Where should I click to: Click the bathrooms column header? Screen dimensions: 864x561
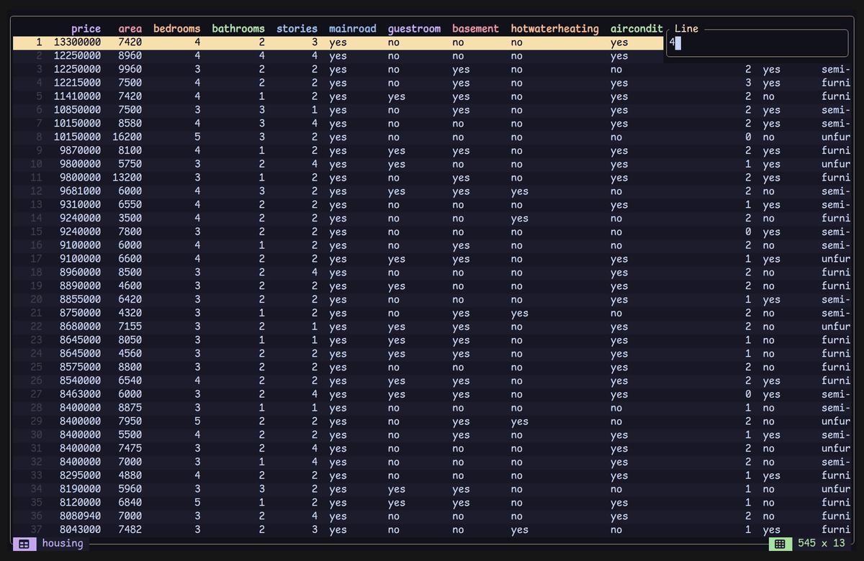[238, 29]
